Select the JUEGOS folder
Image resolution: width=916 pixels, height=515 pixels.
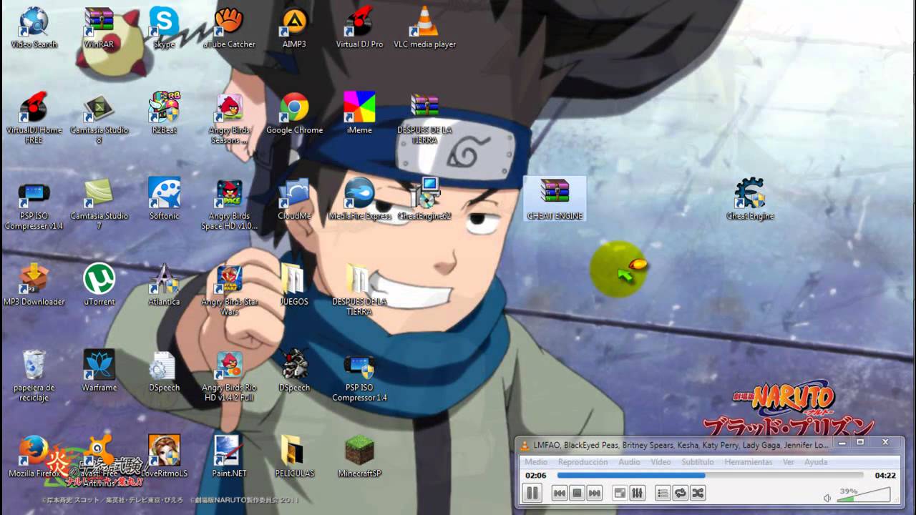click(x=294, y=285)
